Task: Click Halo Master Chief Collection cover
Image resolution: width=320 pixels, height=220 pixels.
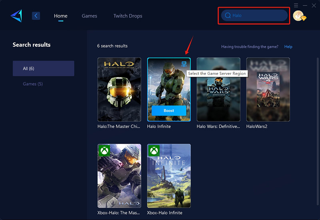Action: coord(119,89)
